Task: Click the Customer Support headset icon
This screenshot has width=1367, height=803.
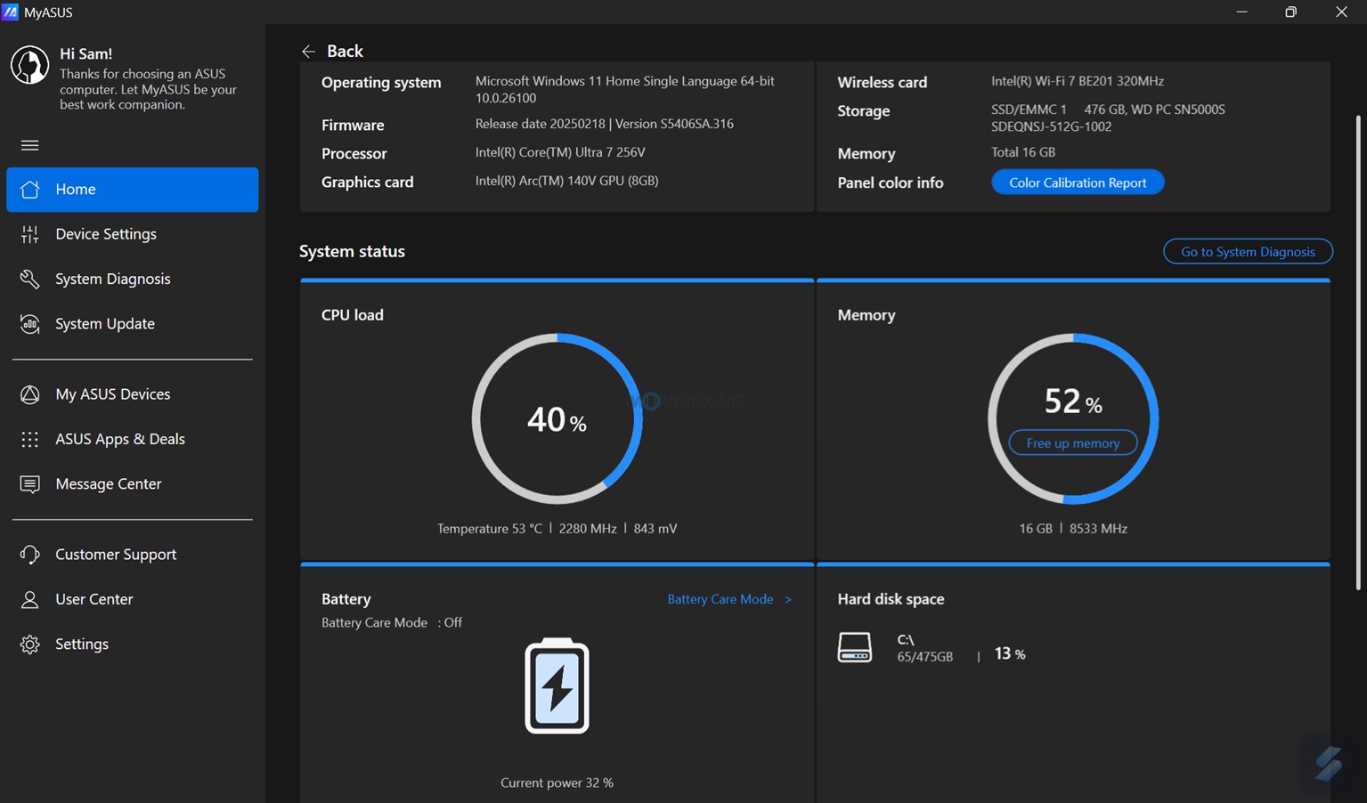Action: [29, 555]
